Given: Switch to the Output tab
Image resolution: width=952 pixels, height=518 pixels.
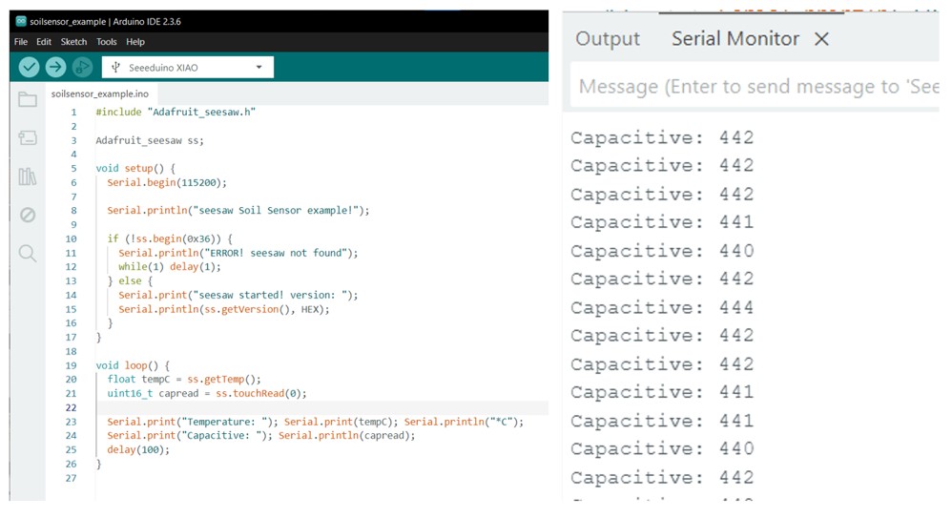Looking at the screenshot, I should (608, 39).
